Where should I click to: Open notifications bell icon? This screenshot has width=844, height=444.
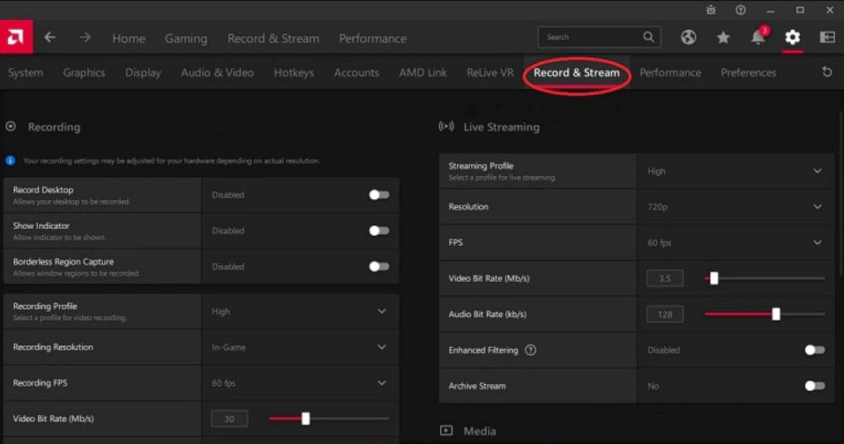[x=758, y=37]
